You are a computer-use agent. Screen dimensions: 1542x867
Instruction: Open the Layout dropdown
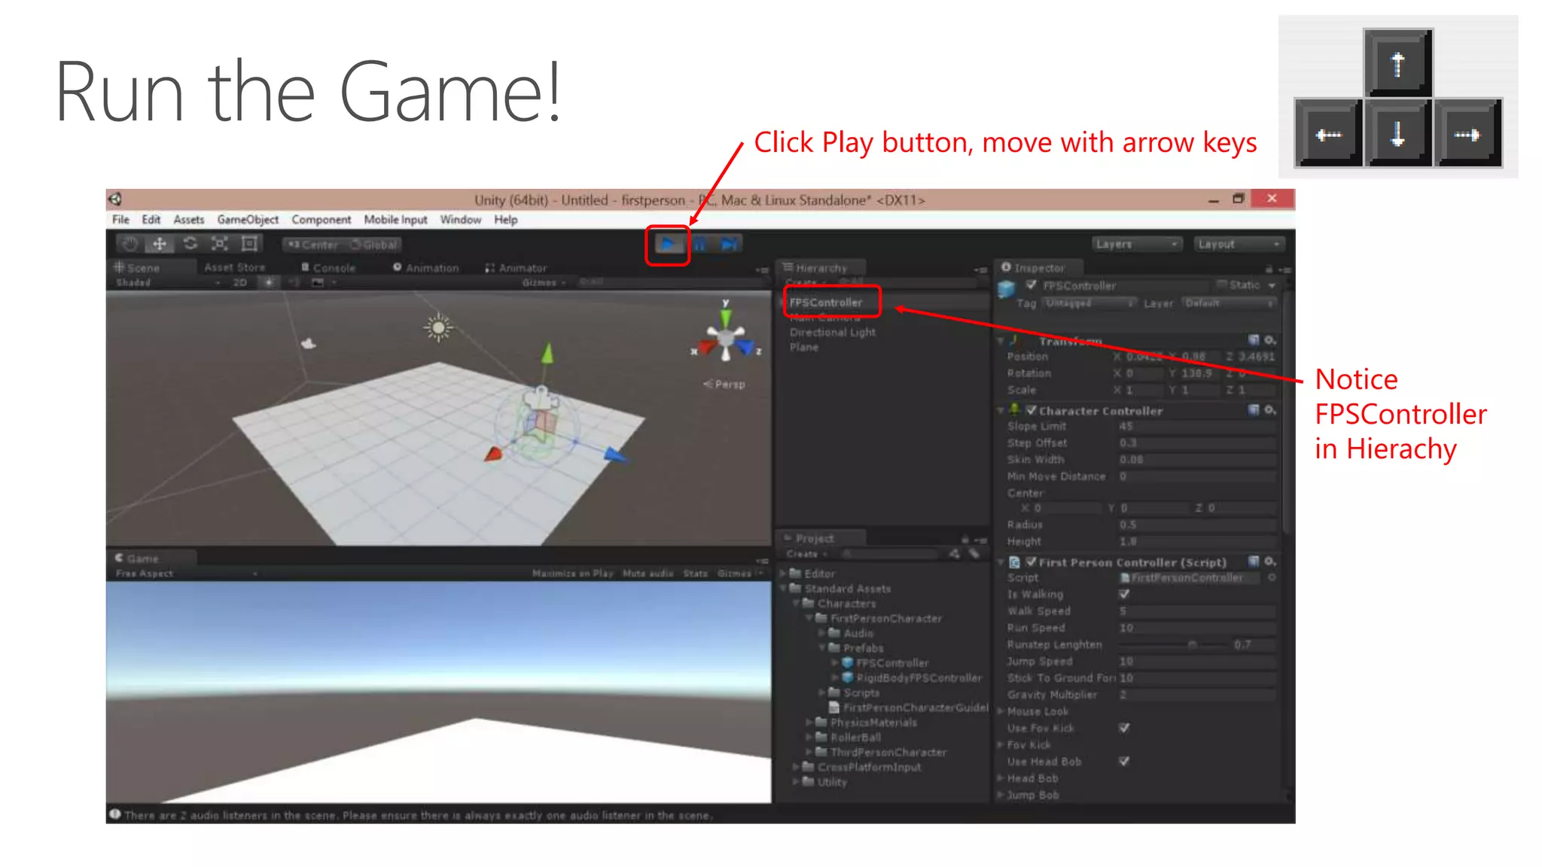[1238, 244]
